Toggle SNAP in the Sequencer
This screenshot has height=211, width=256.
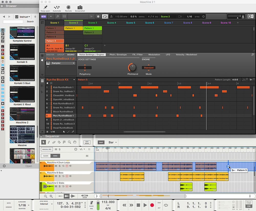click(101, 142)
